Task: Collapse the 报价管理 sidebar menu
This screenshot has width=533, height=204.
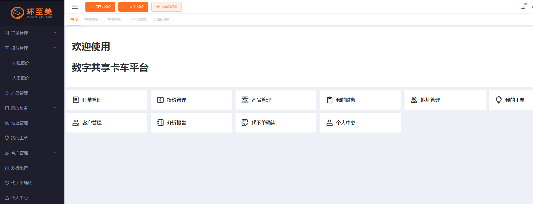Action: coord(31,48)
